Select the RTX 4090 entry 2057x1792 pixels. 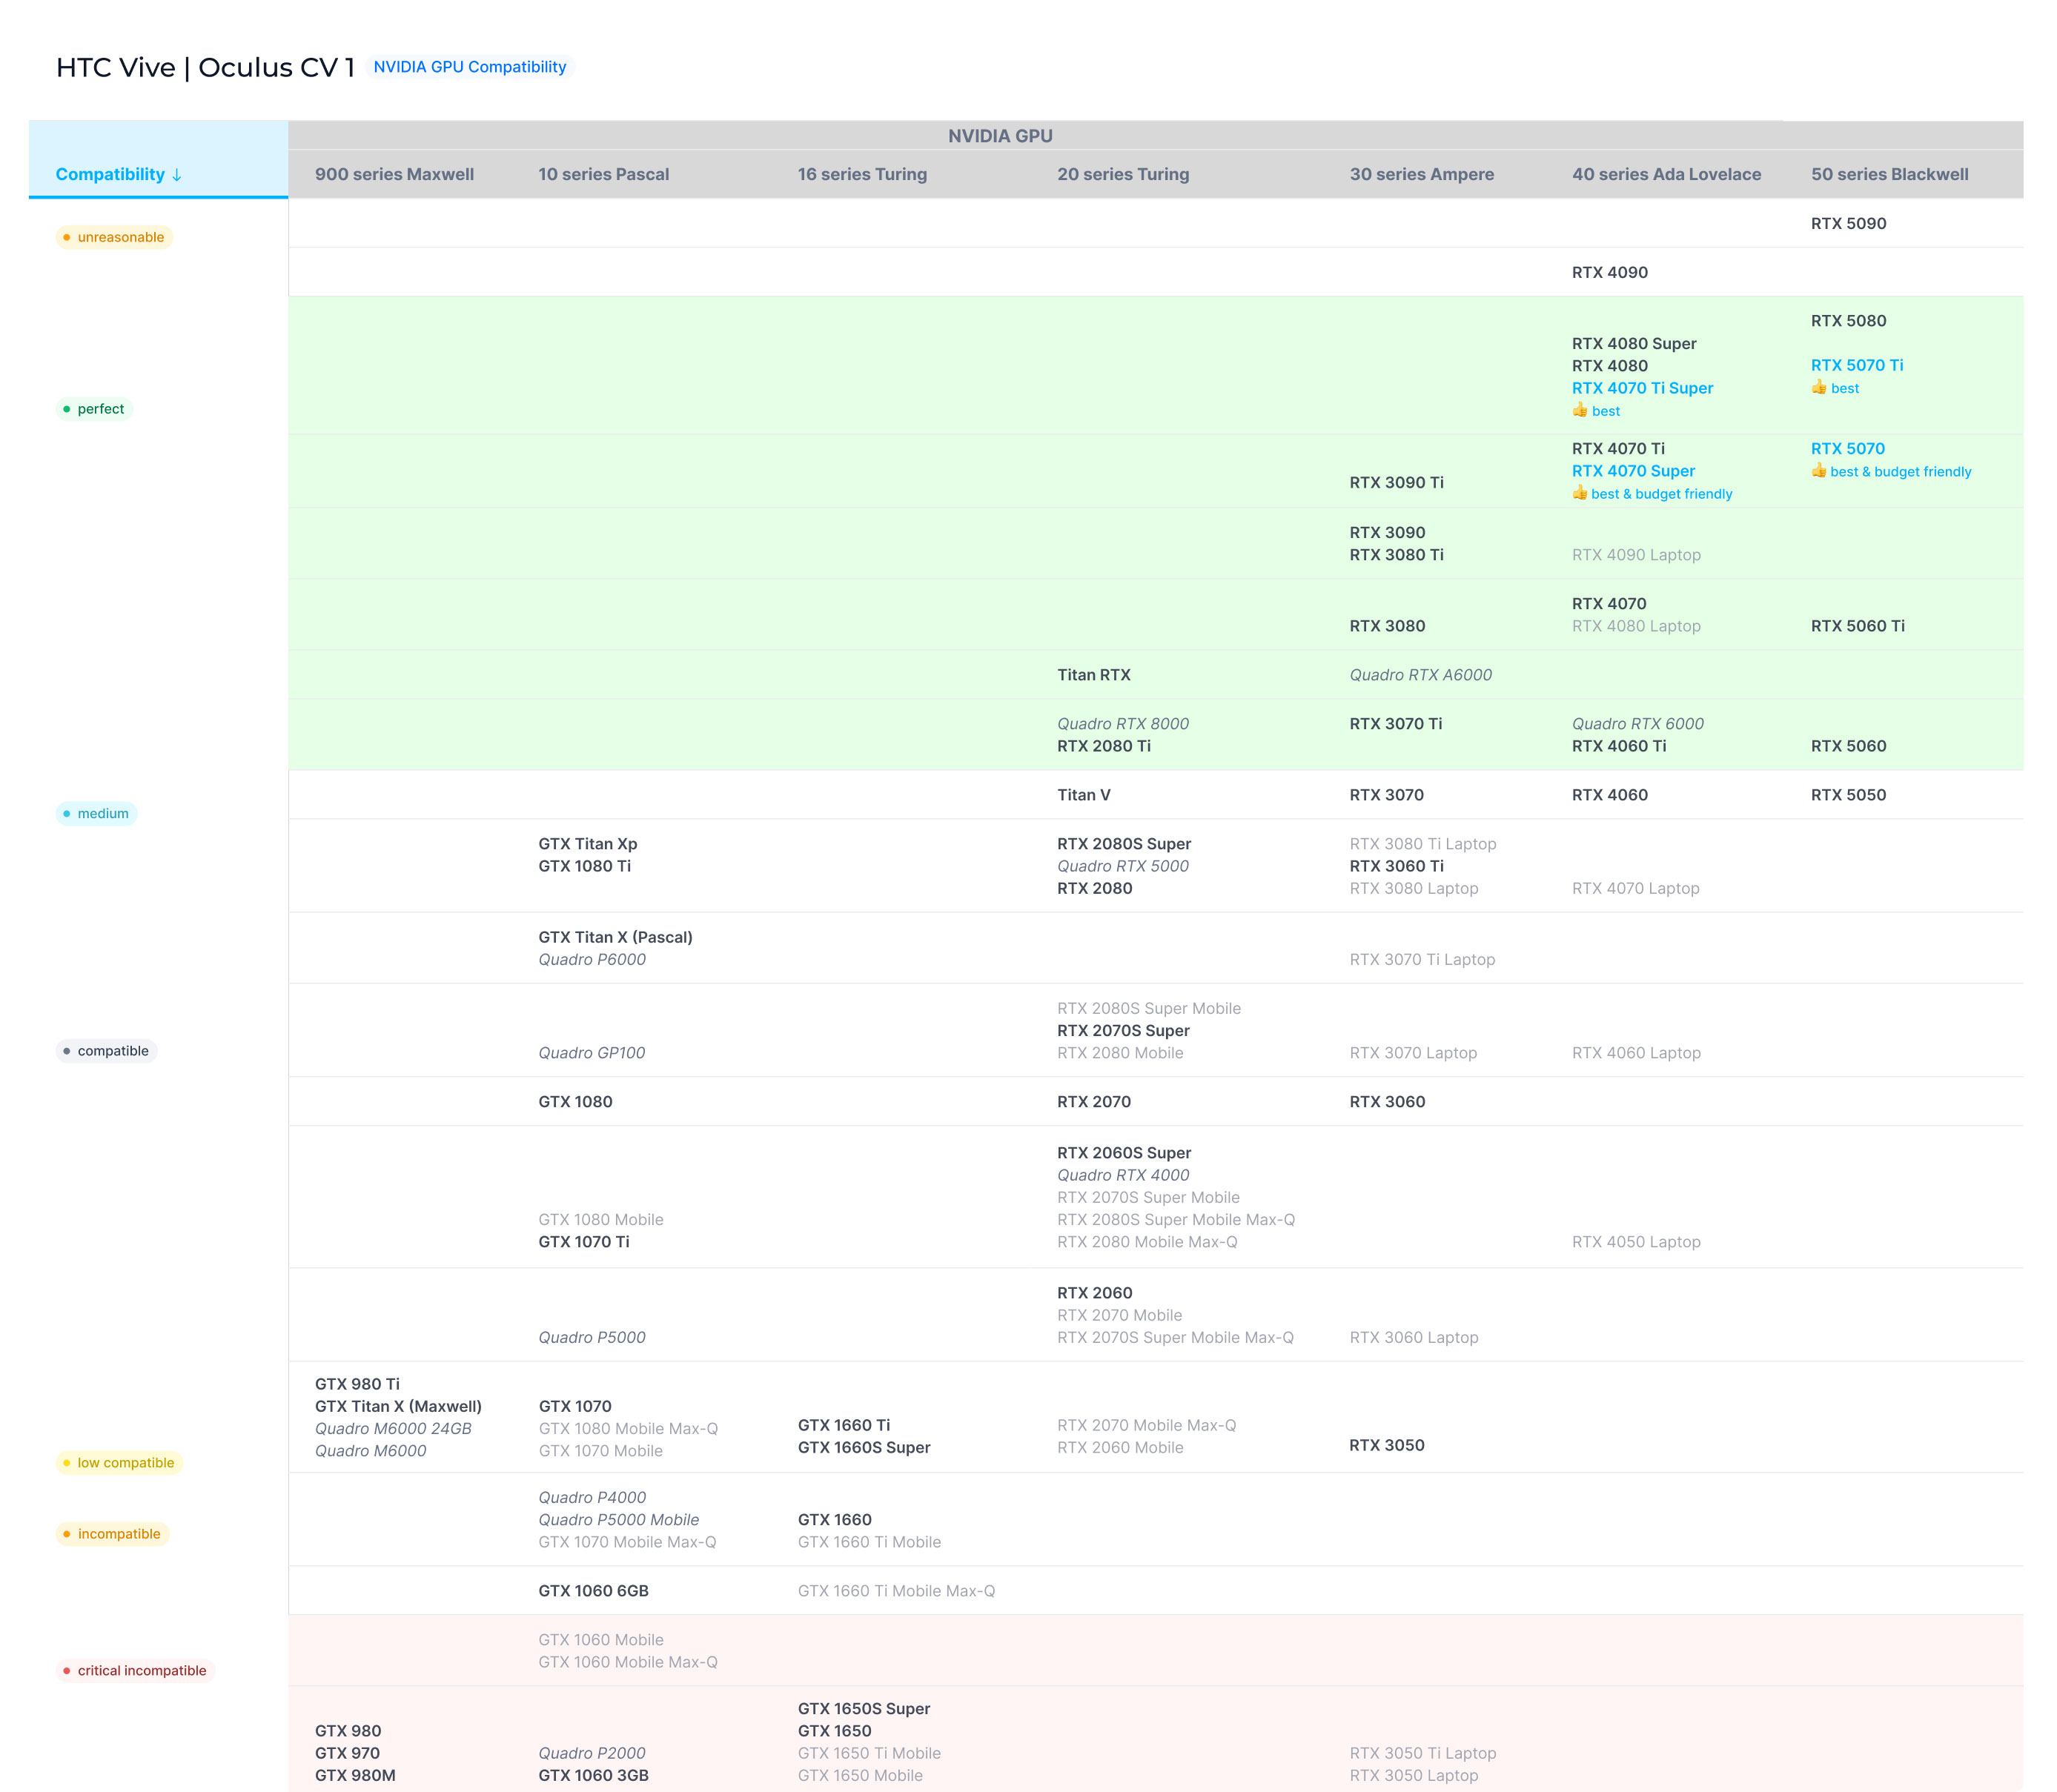[1609, 273]
